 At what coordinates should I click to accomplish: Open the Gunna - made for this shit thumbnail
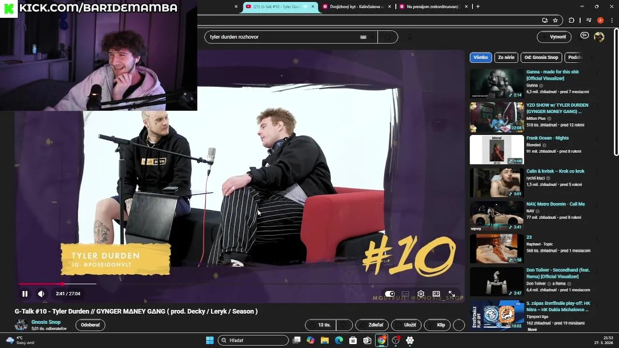[x=497, y=84]
